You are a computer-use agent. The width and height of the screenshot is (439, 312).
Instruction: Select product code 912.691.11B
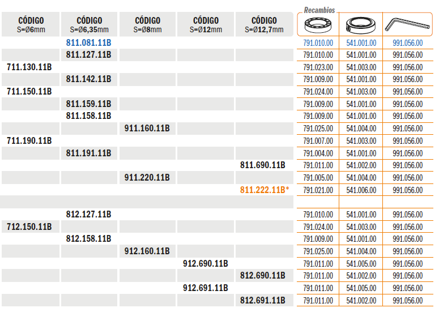click(206, 288)
